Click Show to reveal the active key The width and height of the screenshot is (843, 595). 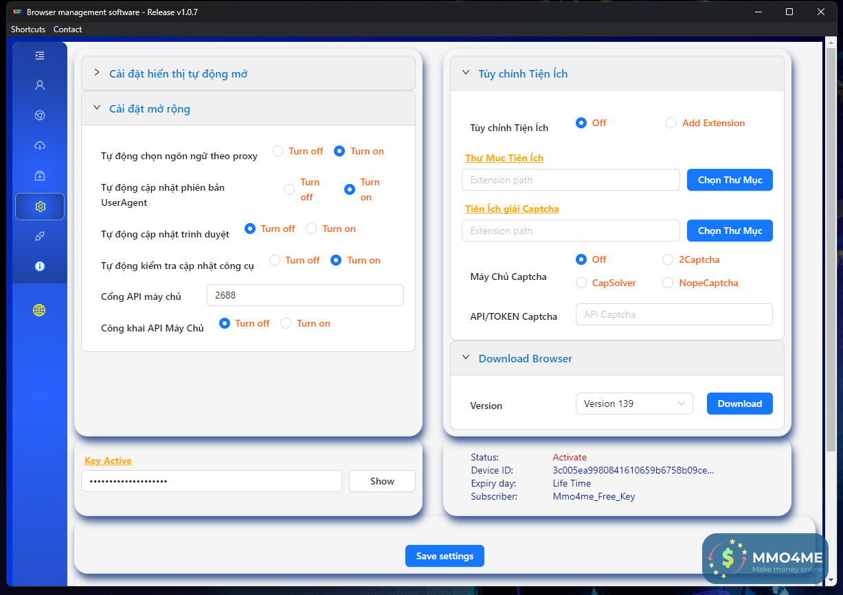tap(382, 481)
